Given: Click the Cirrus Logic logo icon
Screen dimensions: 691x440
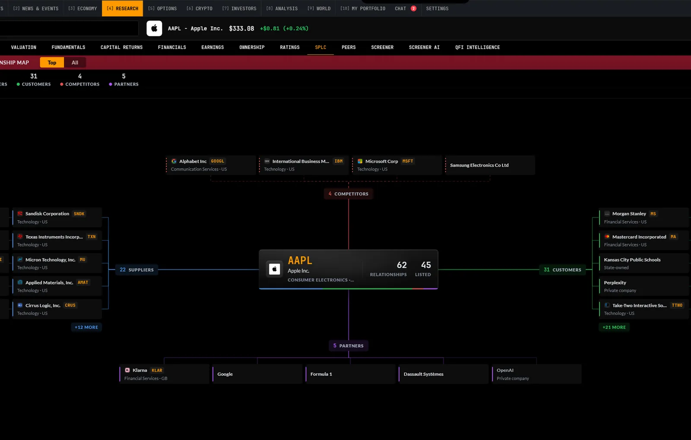Looking at the screenshot, I should click(20, 305).
